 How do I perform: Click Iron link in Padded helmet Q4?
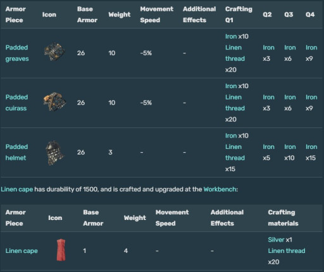[311, 146]
